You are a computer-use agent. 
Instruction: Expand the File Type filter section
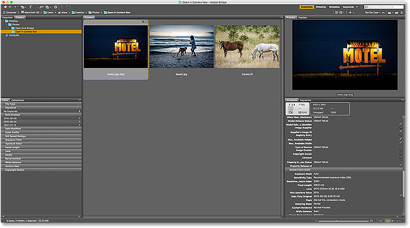click(41, 104)
